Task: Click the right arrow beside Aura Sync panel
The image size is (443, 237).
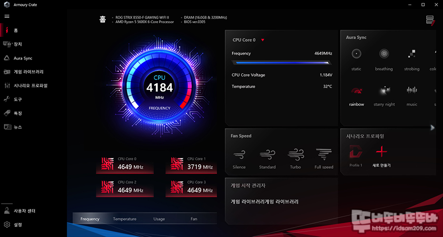Action: pyautogui.click(x=432, y=128)
